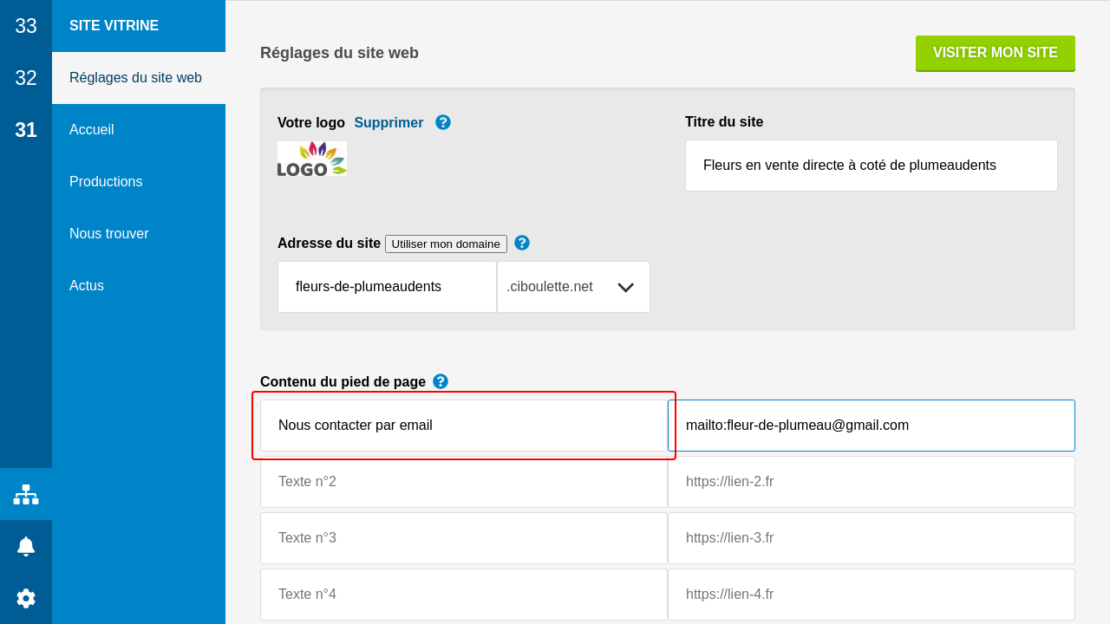Expand the .ciboulette.net domain dropdown

coord(573,287)
